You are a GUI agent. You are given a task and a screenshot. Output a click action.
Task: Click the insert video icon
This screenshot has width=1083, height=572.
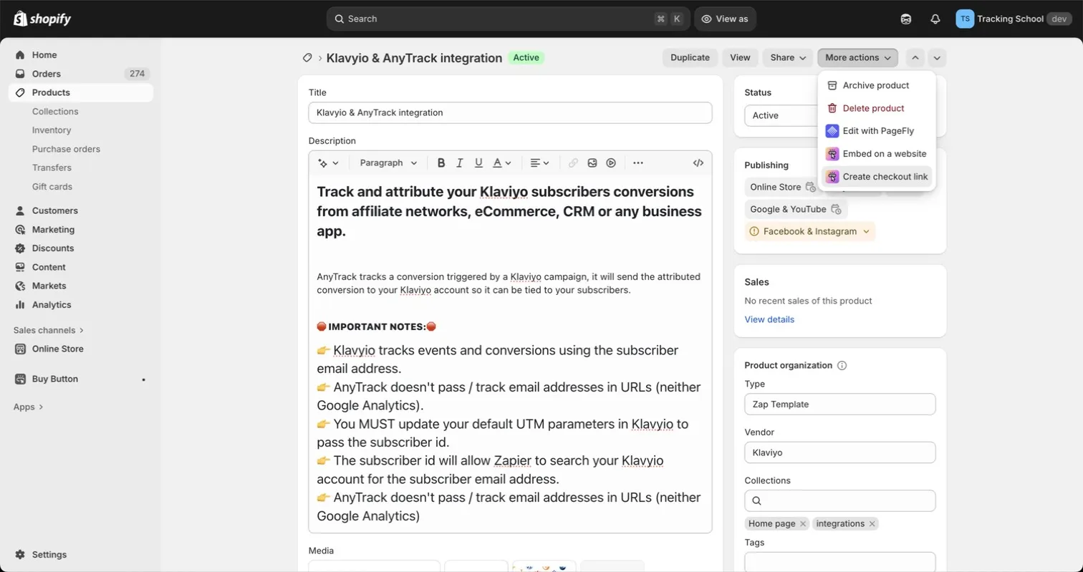coord(611,163)
